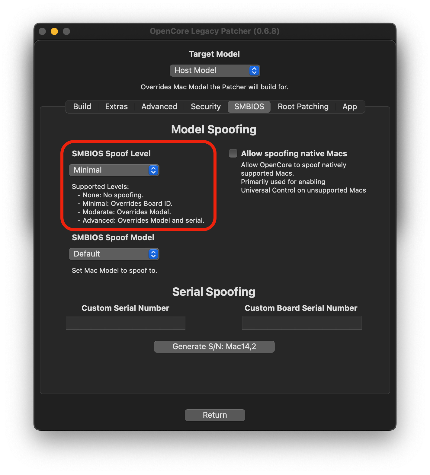430x475 pixels.
Task: Click the blue chevron arrows beside Default
Action: click(153, 254)
